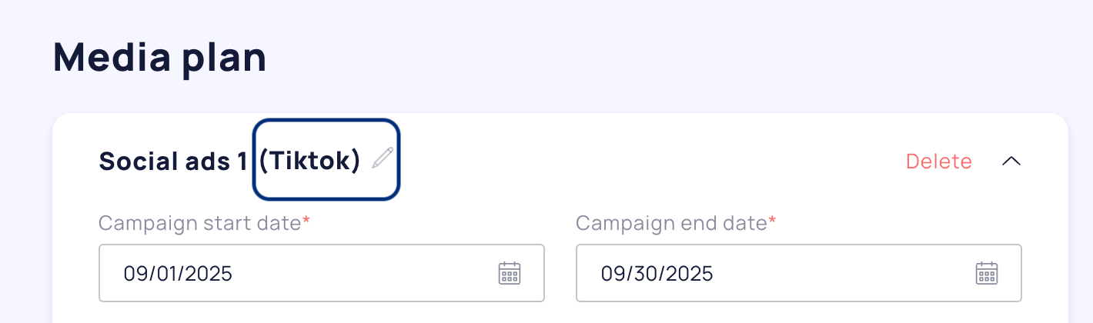Click the Media plan page heading
This screenshot has width=1093, height=323.
160,58
